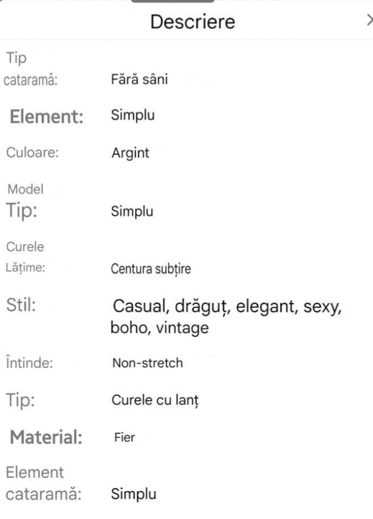Click the bold Element label
373x519 pixels.
[47, 116]
